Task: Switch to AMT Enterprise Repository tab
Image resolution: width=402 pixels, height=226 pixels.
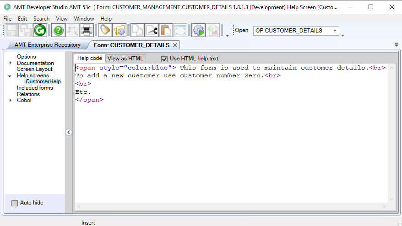Action: coord(47,45)
